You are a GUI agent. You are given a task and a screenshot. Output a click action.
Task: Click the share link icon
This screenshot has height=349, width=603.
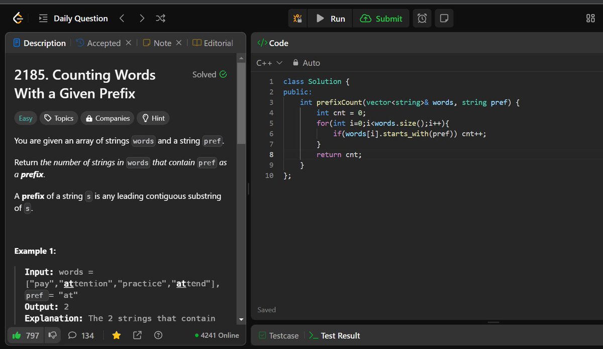(137, 335)
